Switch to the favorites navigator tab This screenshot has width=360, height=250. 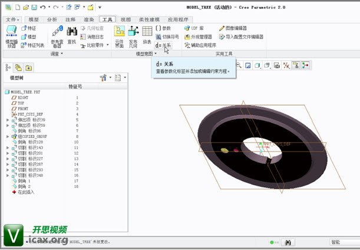tap(28, 68)
